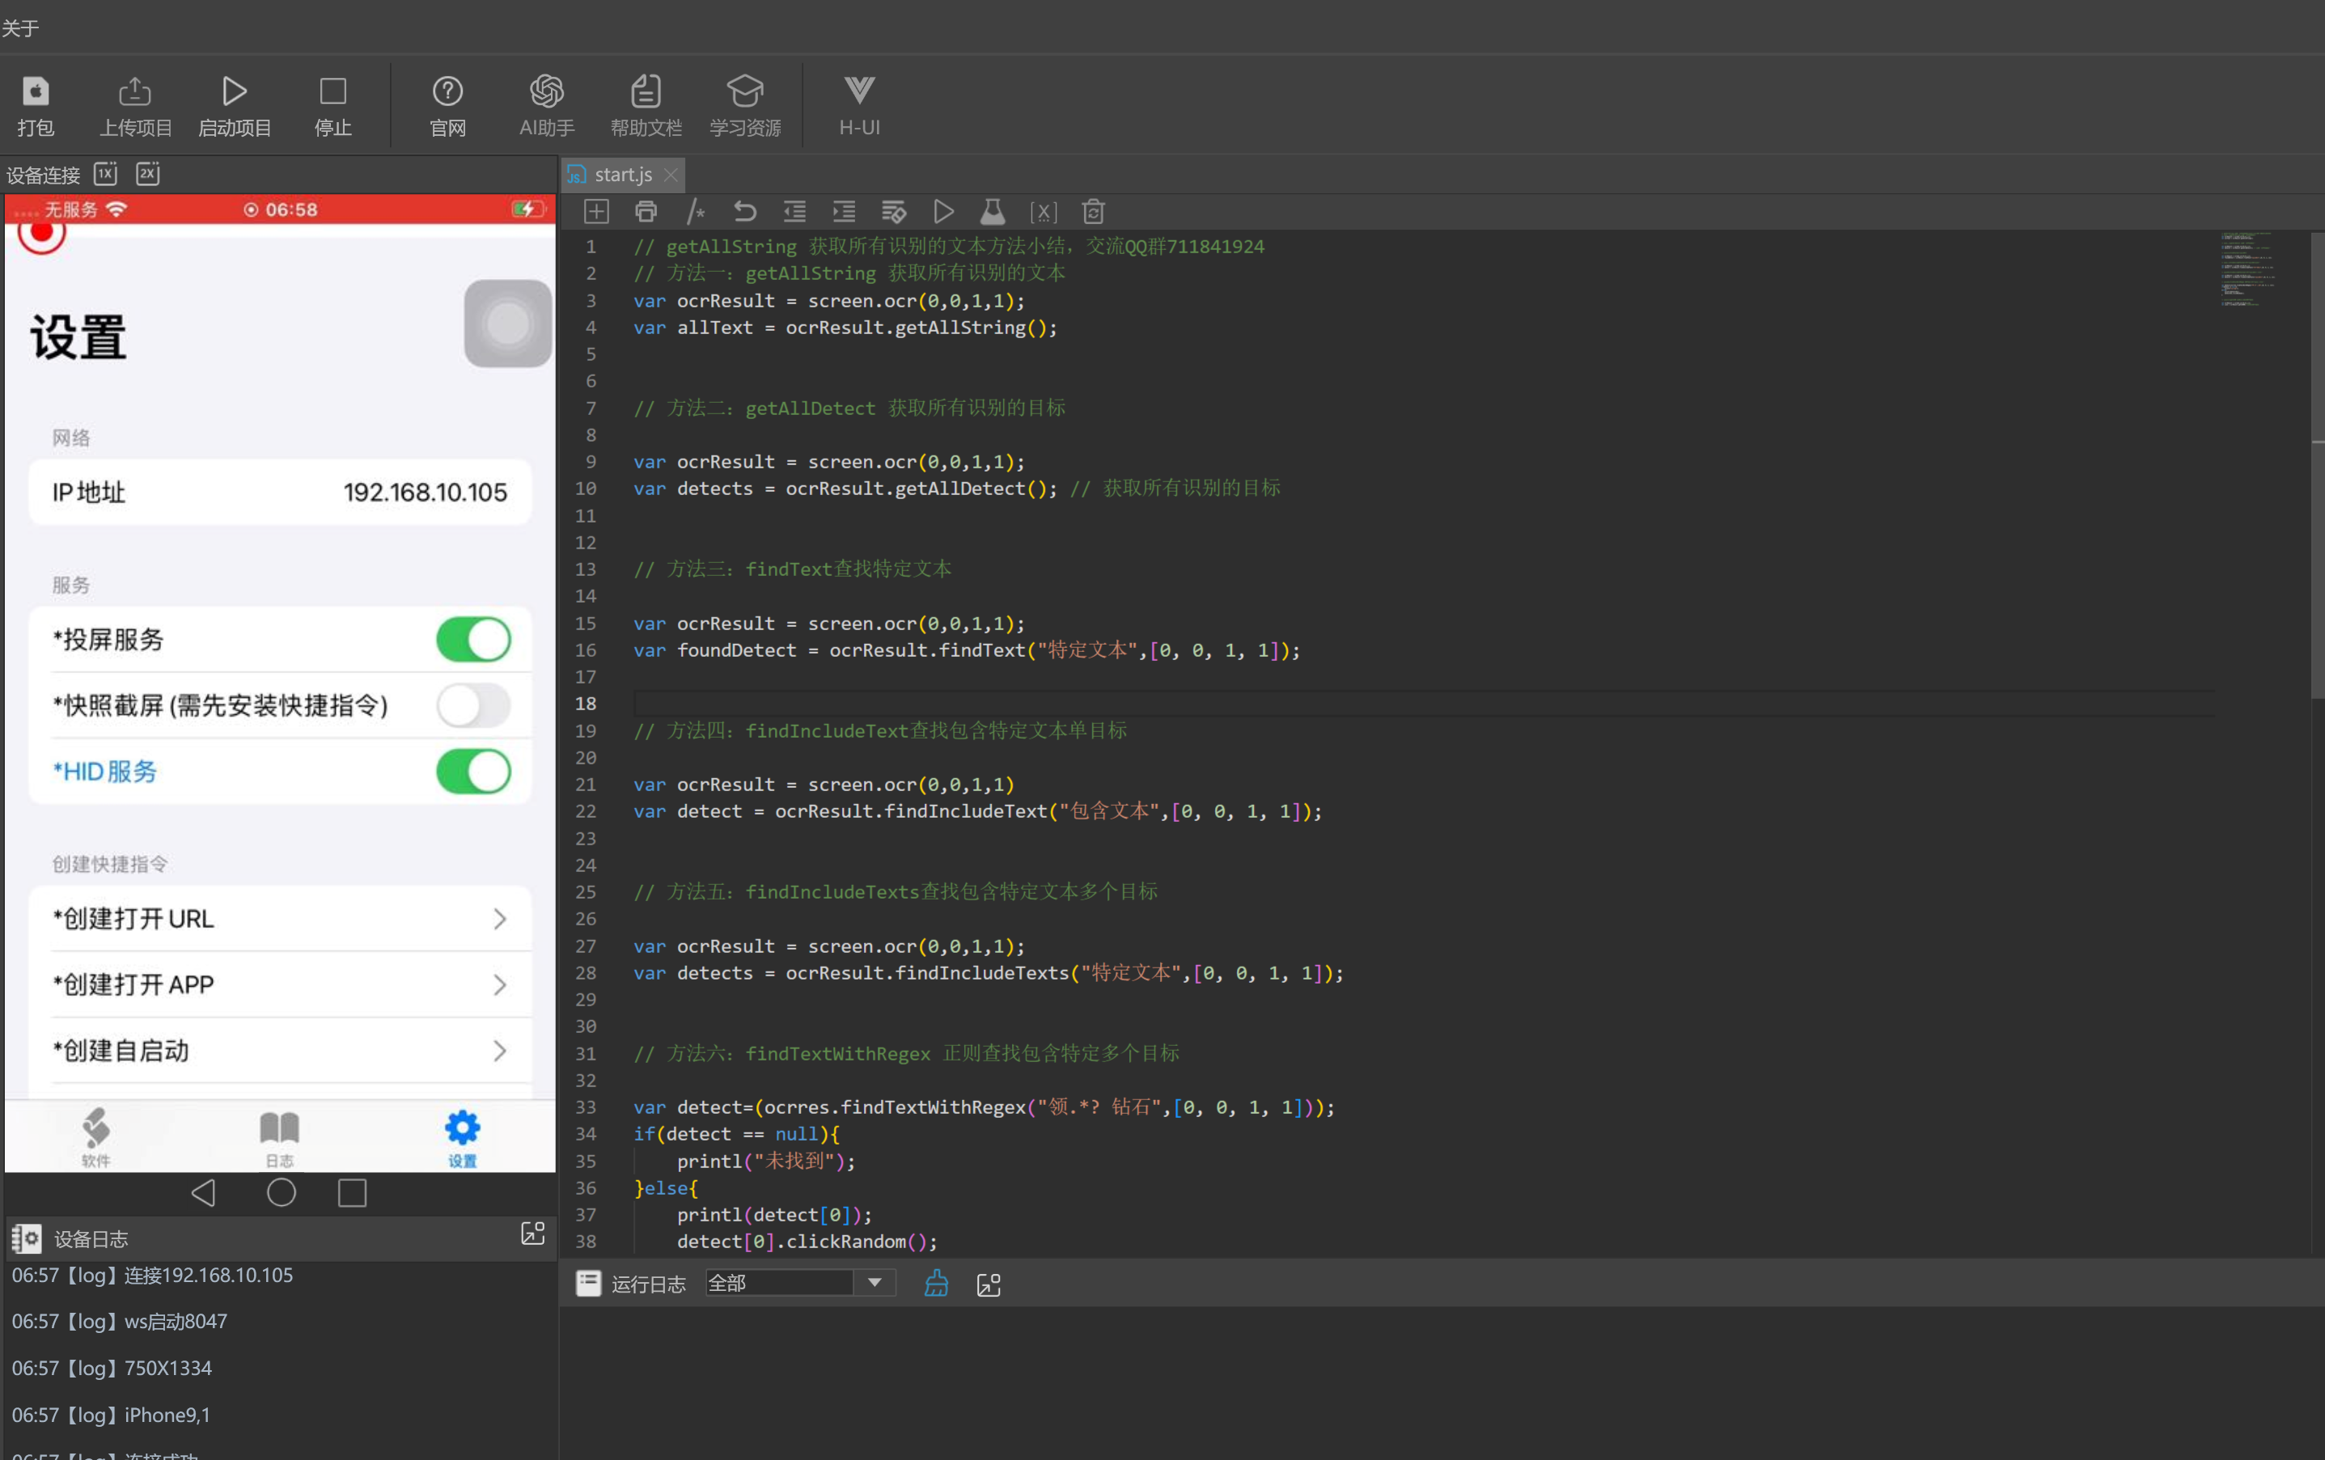Click the IP地址 192.168.10.105 row

280,493
